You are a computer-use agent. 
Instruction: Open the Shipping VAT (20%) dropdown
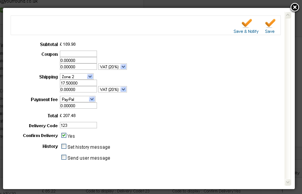pos(113,89)
